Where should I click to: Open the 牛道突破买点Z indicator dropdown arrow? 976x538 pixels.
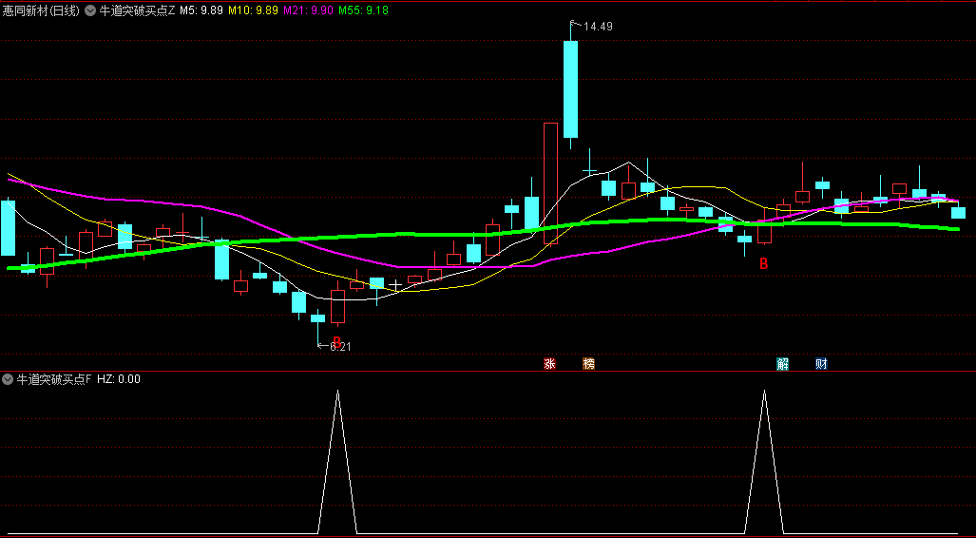90,10
